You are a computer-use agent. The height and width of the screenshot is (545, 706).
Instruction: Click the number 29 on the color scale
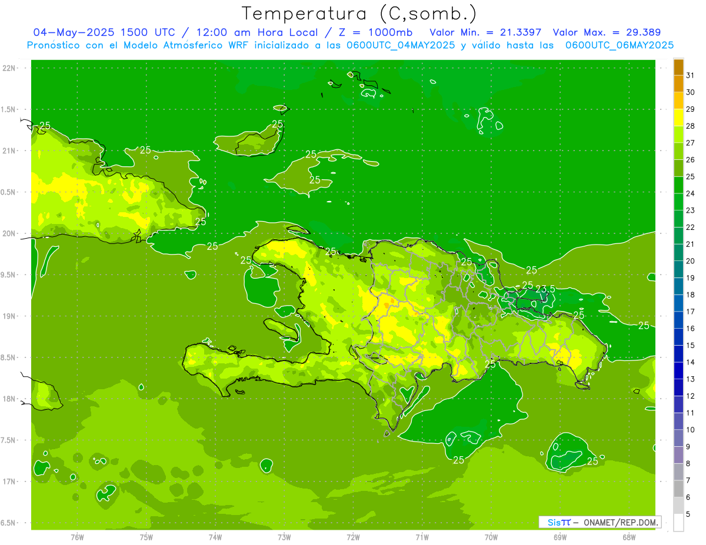pyautogui.click(x=691, y=109)
